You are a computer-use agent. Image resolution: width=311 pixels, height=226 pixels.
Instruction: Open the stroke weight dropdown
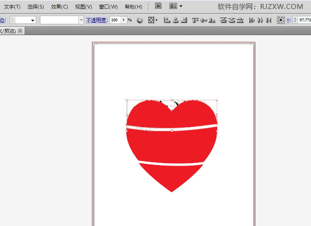point(33,20)
